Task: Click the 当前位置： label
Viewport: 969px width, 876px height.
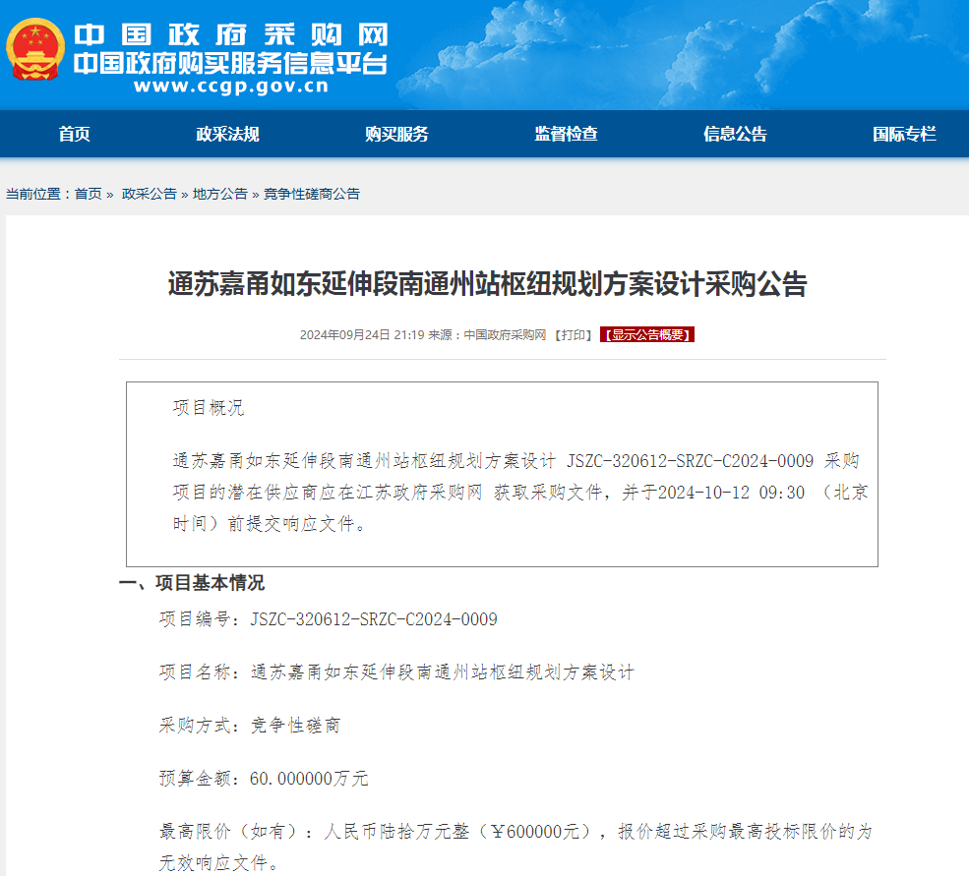Action: (x=39, y=194)
